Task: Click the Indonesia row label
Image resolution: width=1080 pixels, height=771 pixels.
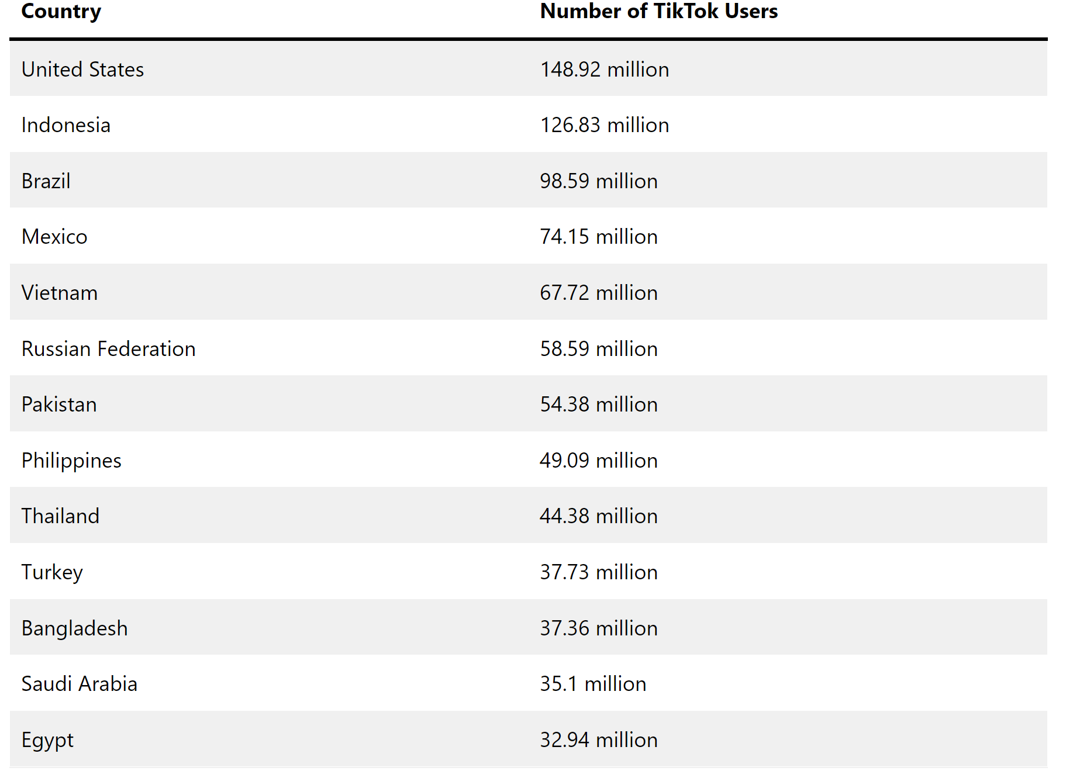Action: coord(66,125)
